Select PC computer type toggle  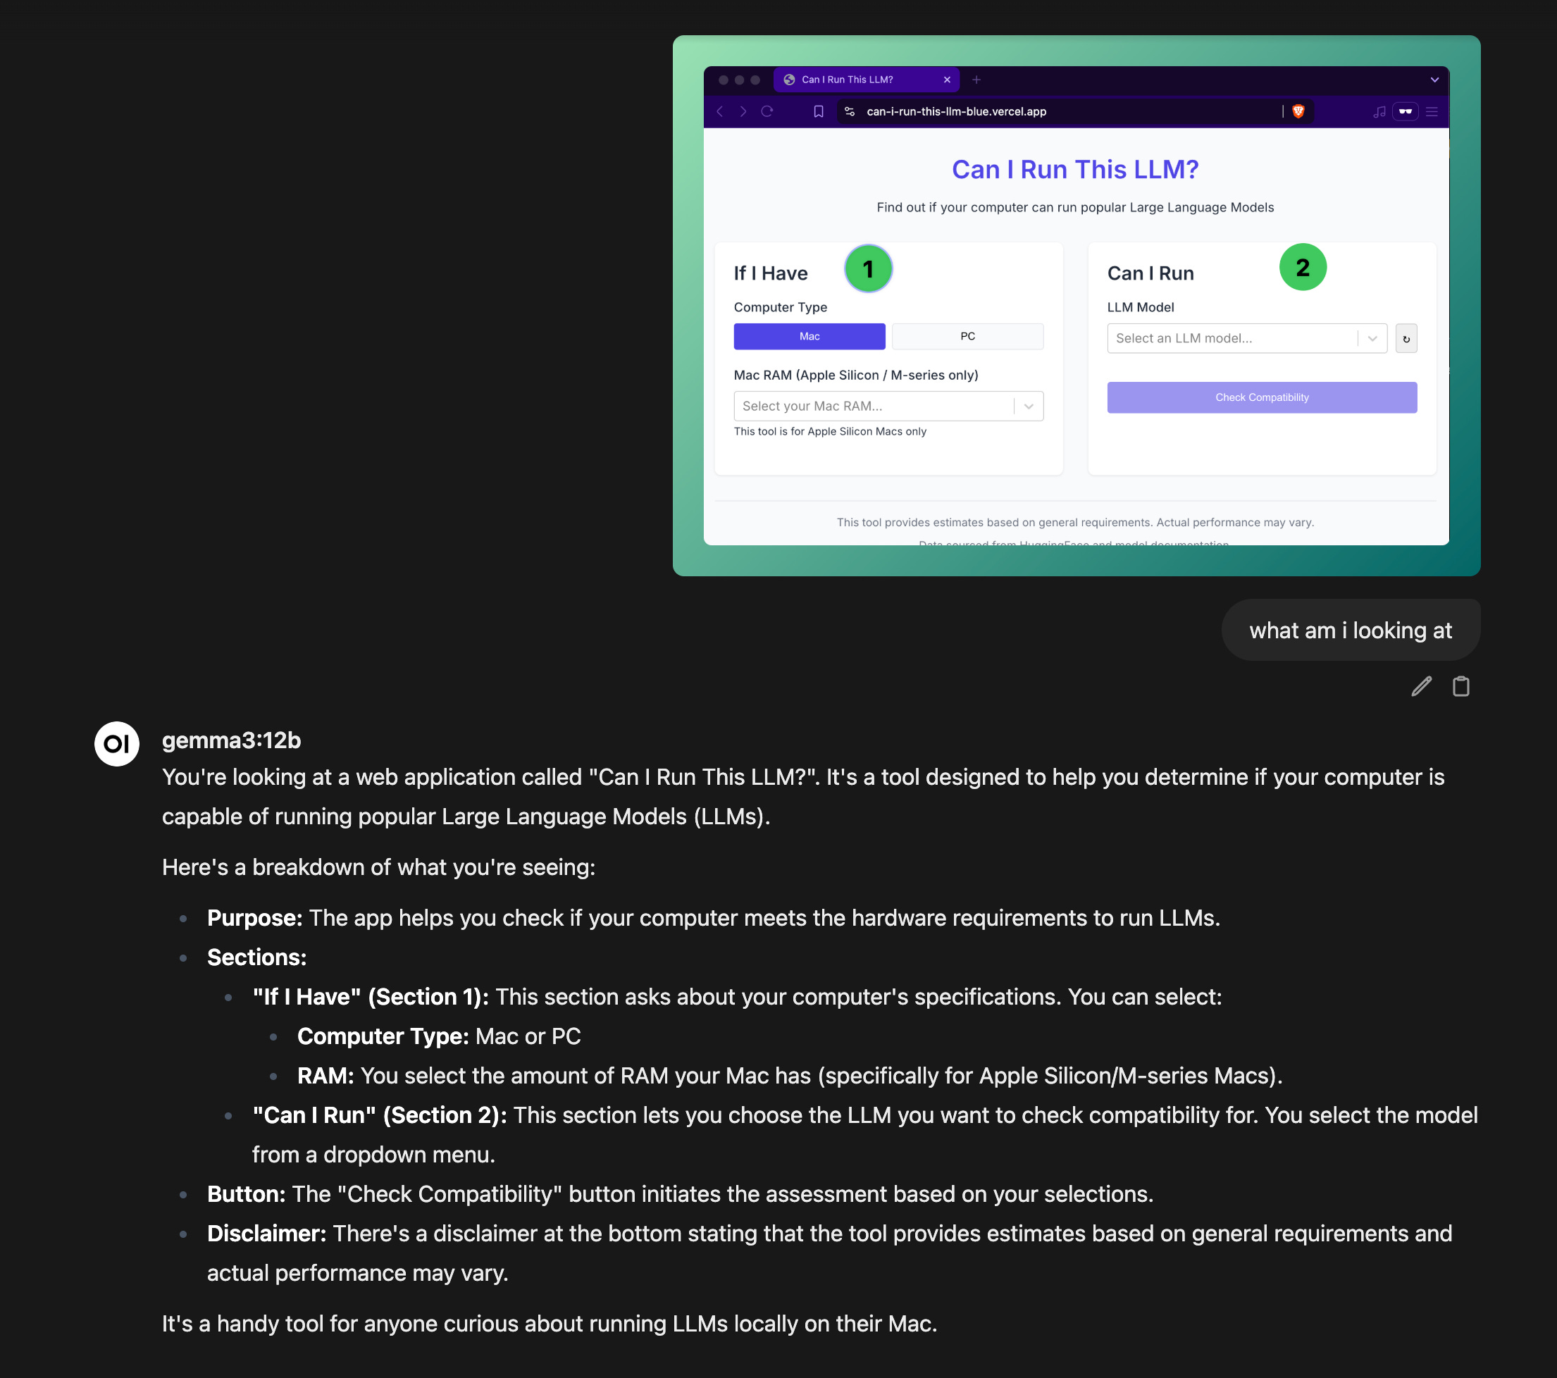point(967,336)
